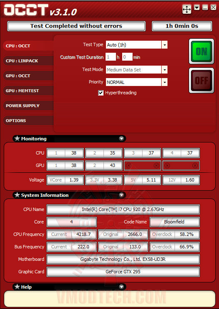Click the 12V voltage value 1.60
This screenshot has width=219, height=309.
(x=190, y=180)
